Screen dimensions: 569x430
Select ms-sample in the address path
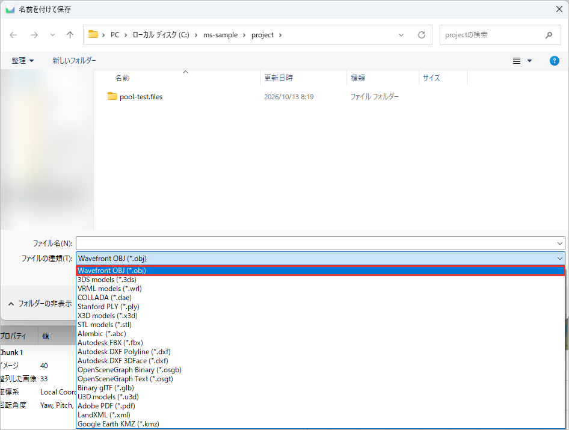pyautogui.click(x=220, y=35)
